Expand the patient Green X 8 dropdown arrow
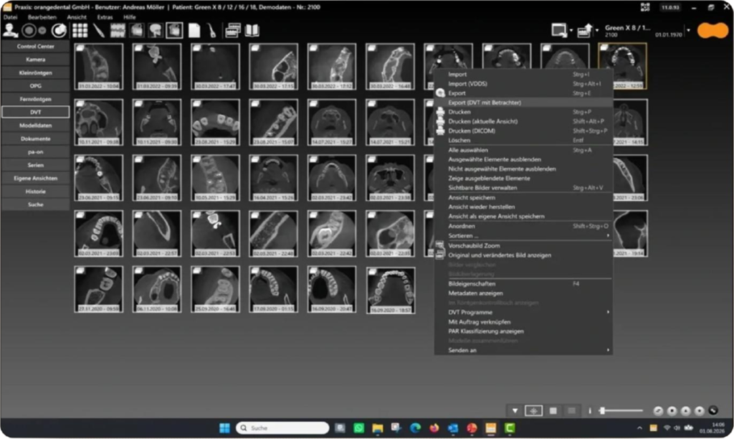Viewport: 734px width, 439px height. click(688, 31)
